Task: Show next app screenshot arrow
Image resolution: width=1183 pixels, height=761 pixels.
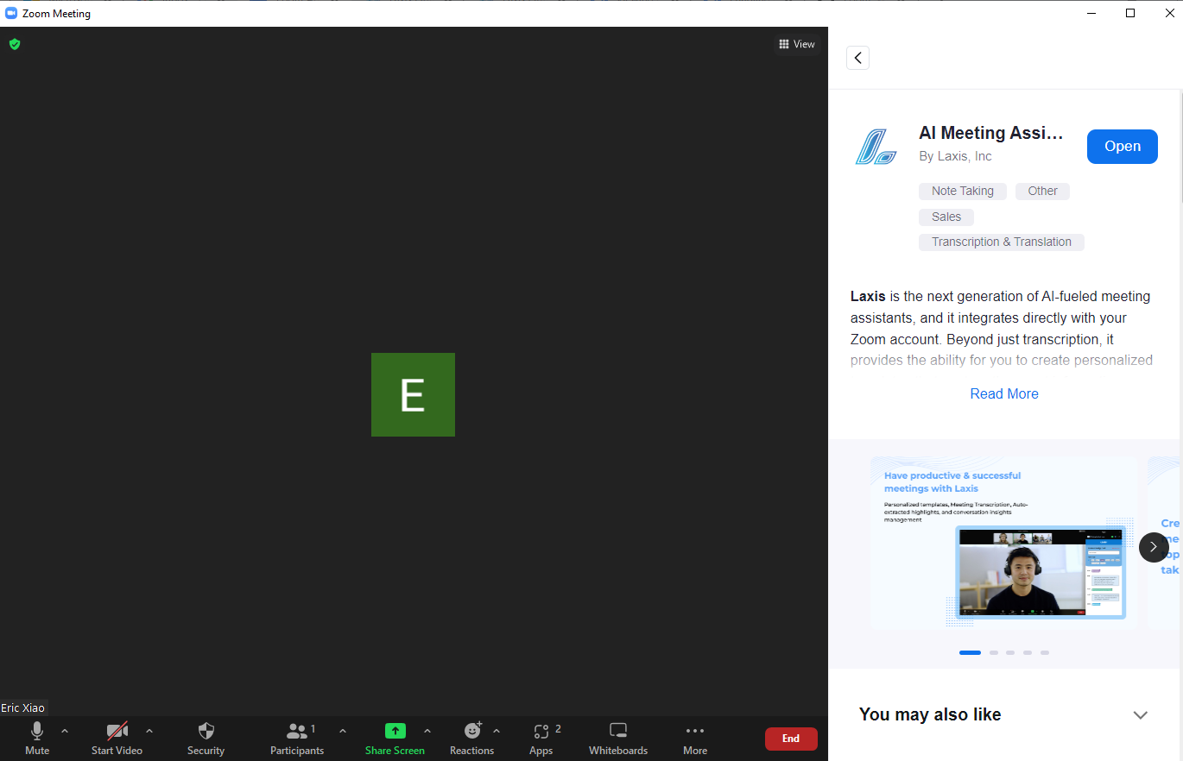Action: coord(1154,547)
